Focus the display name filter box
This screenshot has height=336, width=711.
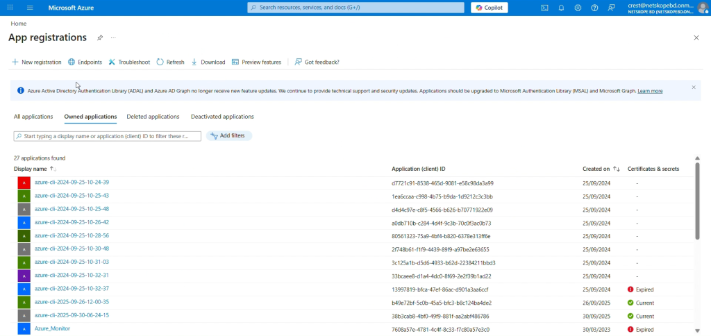click(x=108, y=136)
